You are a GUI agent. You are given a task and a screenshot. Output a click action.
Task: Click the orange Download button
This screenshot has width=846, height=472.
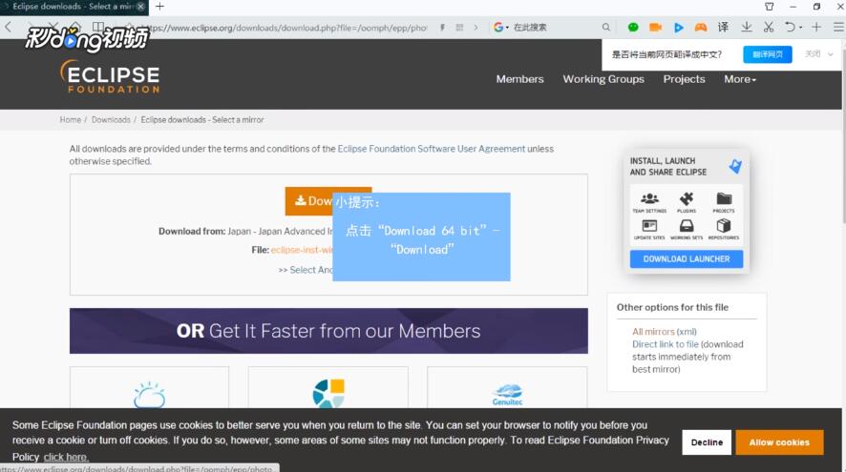pyautogui.click(x=308, y=201)
